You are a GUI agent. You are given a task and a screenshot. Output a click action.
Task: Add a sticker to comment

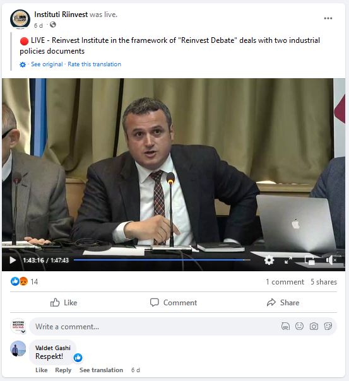(328, 326)
